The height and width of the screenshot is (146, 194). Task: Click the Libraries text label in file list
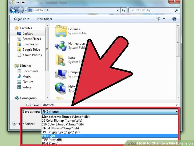74,29
